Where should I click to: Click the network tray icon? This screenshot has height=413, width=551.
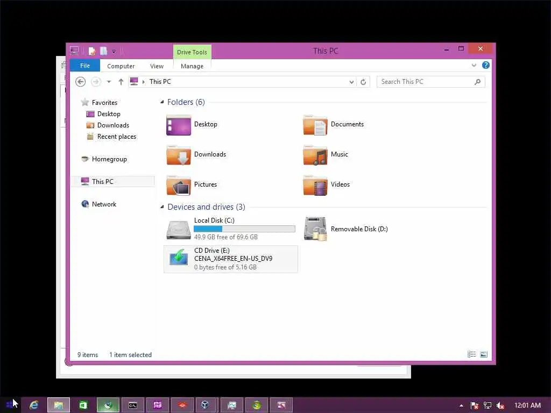[488, 405]
